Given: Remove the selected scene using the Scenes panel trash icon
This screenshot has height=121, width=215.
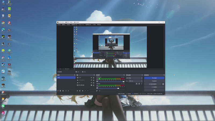Looking at the screenshot, I should [60, 91].
